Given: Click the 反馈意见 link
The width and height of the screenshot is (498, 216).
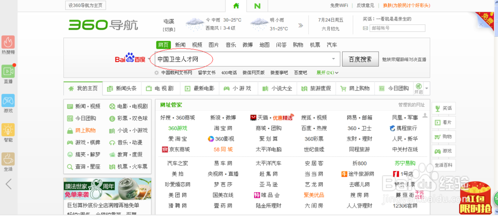Looking at the screenshot, I should coord(365,5).
